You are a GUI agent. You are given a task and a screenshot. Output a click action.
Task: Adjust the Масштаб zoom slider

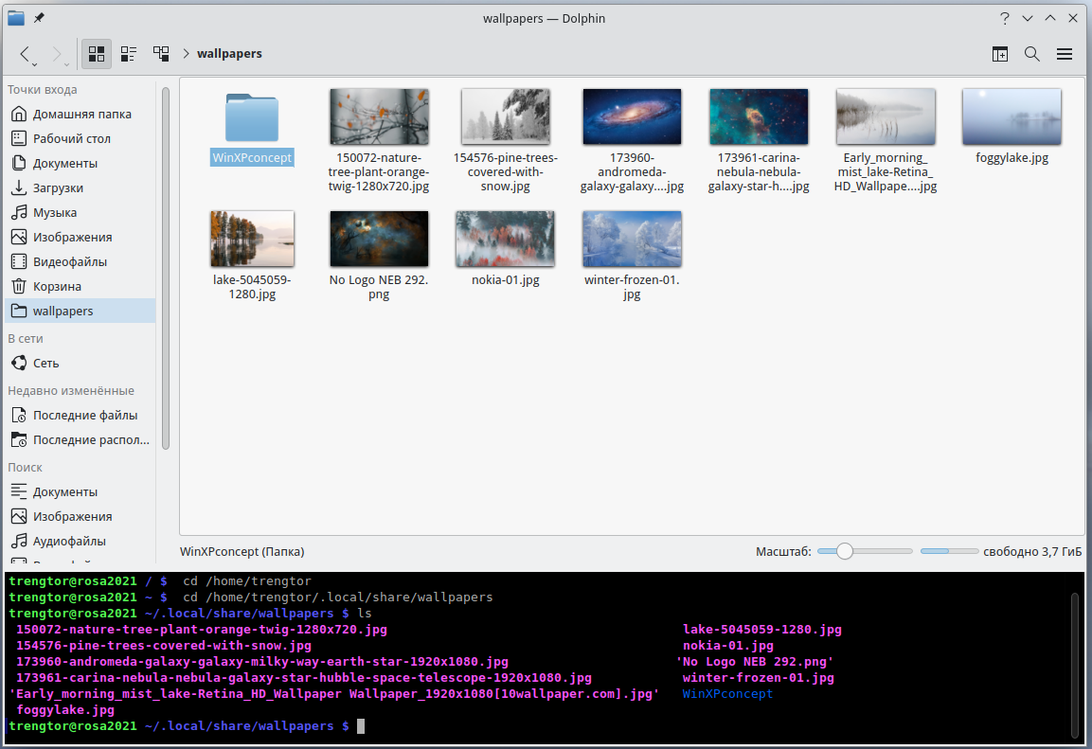[845, 551]
